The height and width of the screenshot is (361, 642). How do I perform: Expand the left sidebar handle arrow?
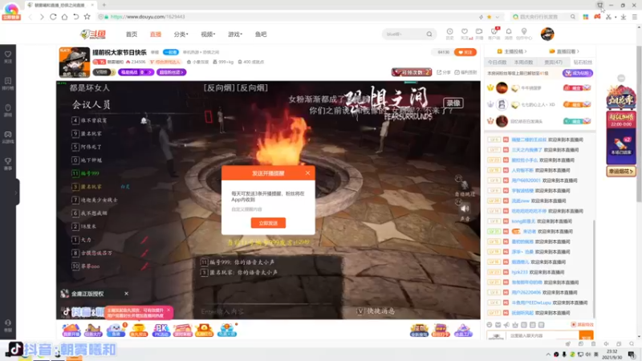[x=17, y=192]
